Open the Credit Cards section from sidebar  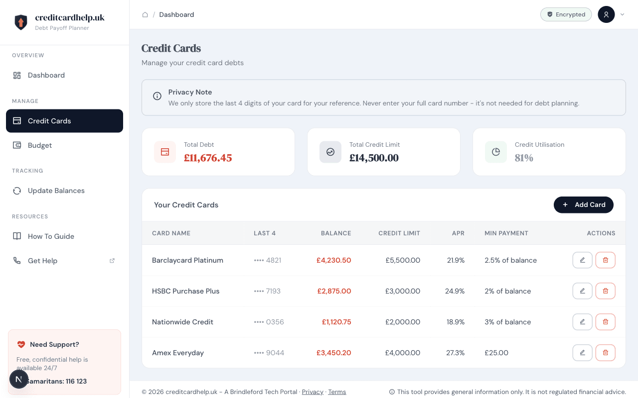pyautogui.click(x=49, y=121)
